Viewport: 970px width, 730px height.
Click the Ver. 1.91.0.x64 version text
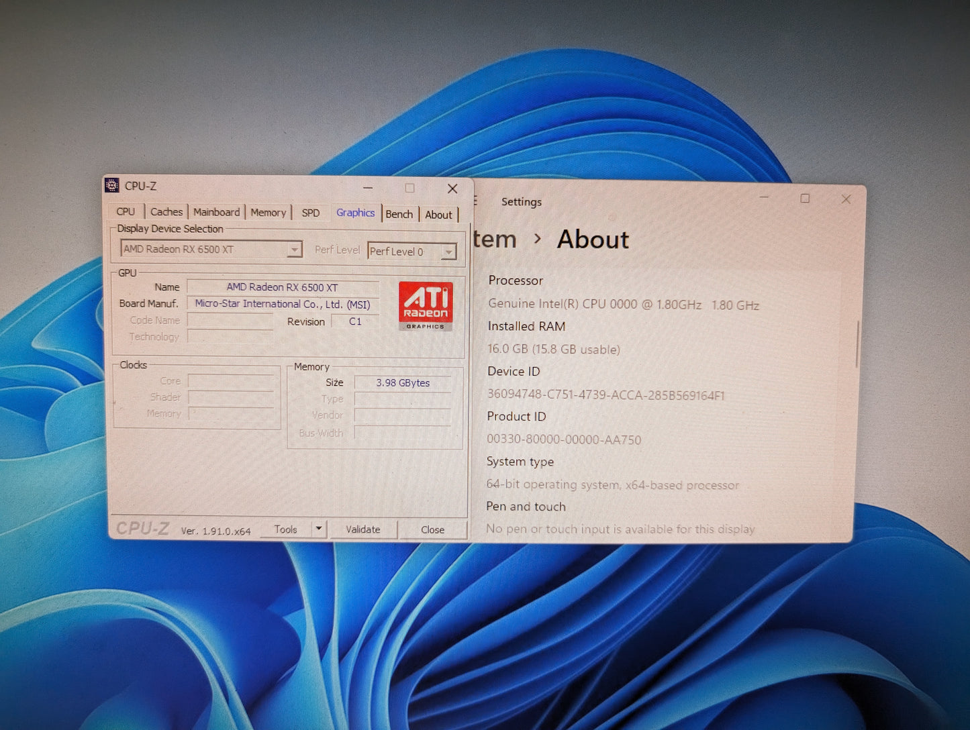(215, 531)
